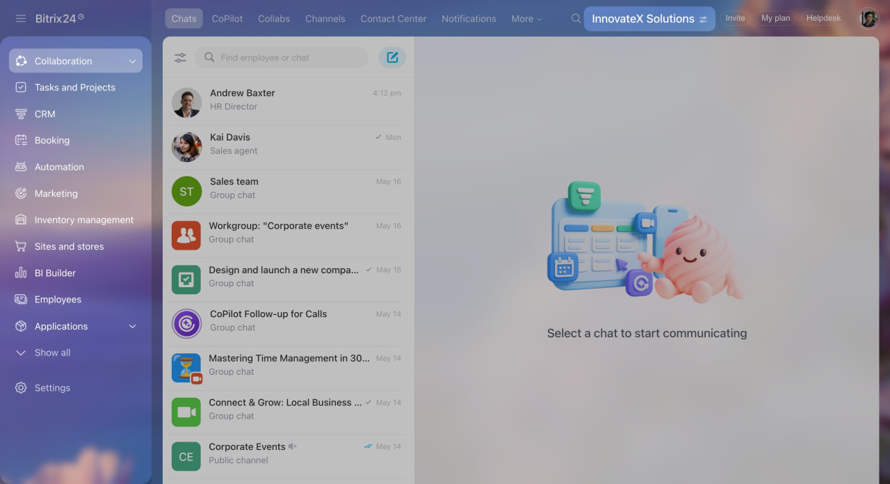Focus the Find employee or chat field

[282, 58]
